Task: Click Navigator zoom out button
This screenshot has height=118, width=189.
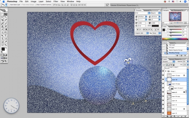Action: [x=171, y=23]
